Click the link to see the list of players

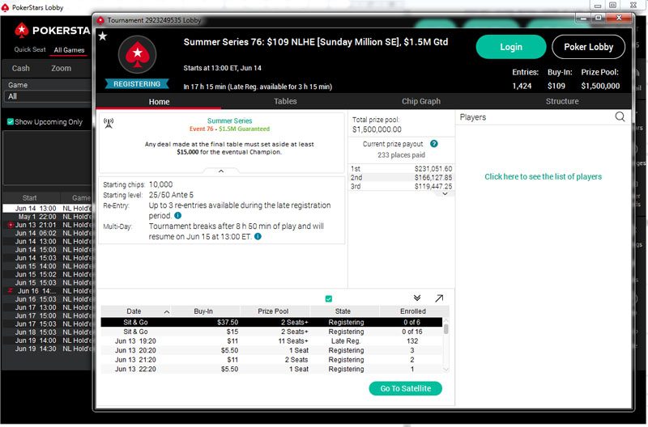tap(543, 176)
